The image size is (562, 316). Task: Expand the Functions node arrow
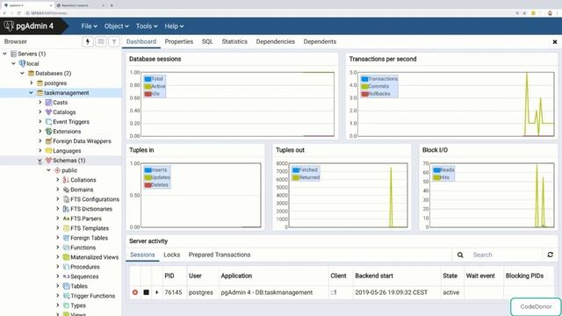(58, 248)
